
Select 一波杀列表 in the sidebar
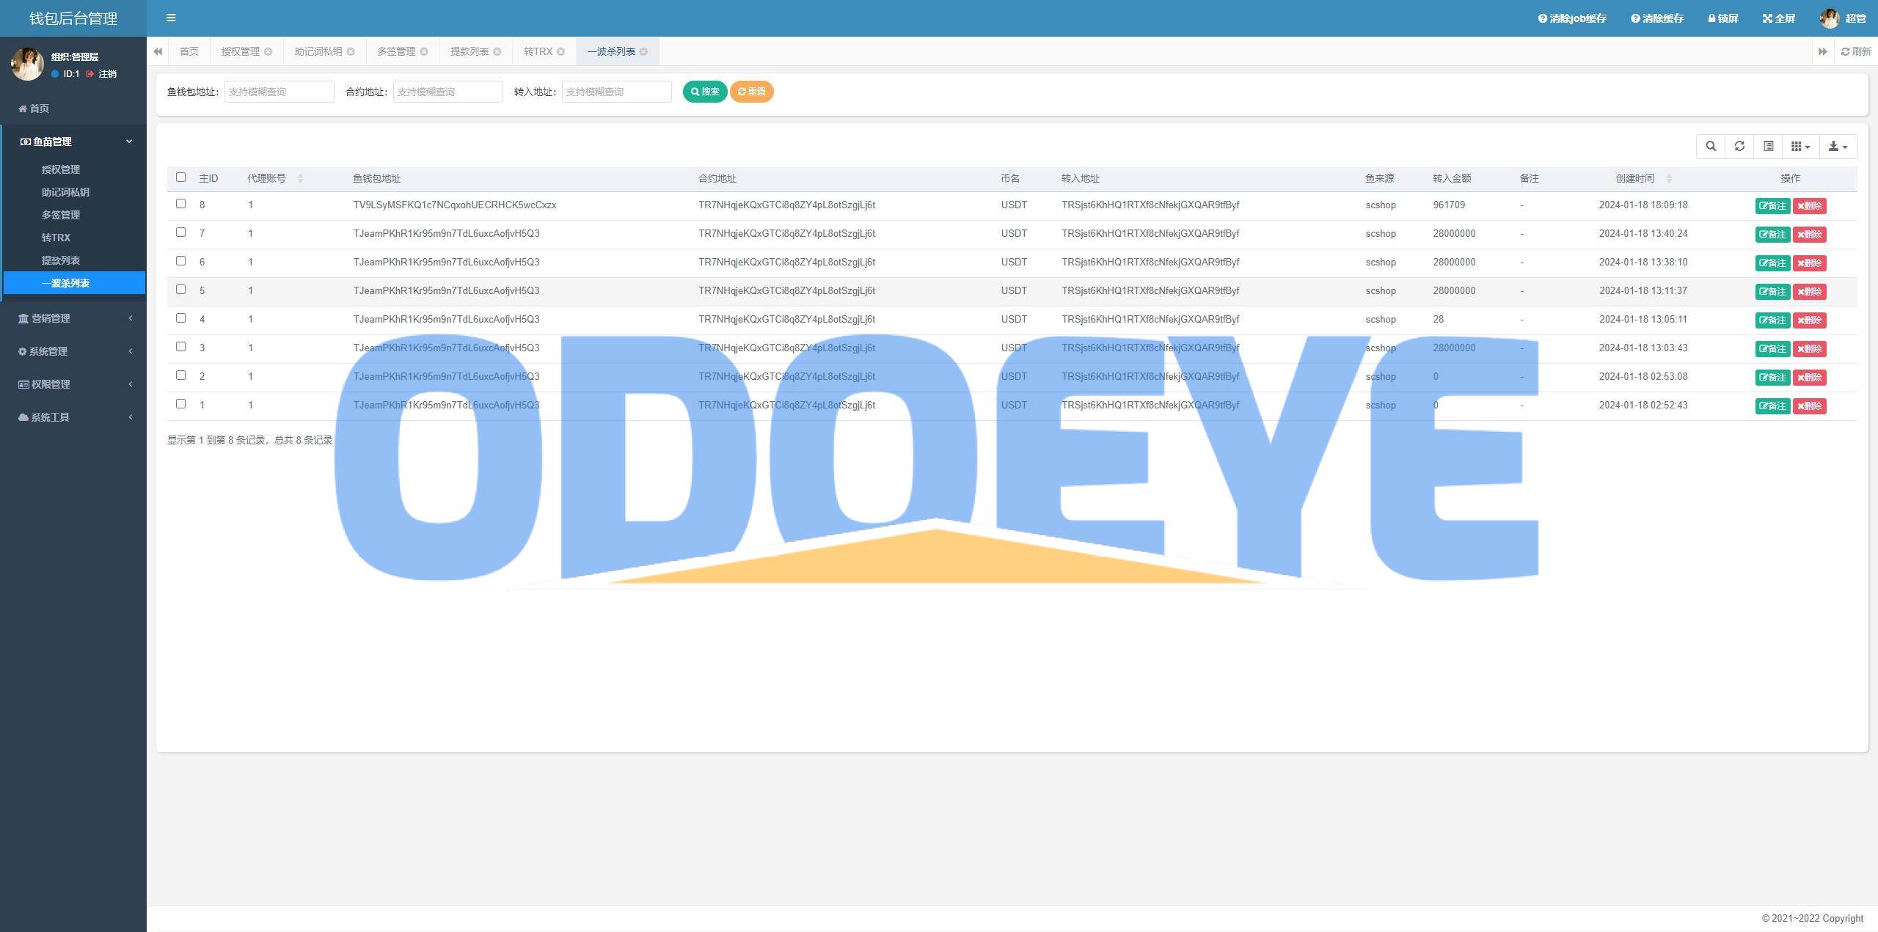[x=73, y=283]
